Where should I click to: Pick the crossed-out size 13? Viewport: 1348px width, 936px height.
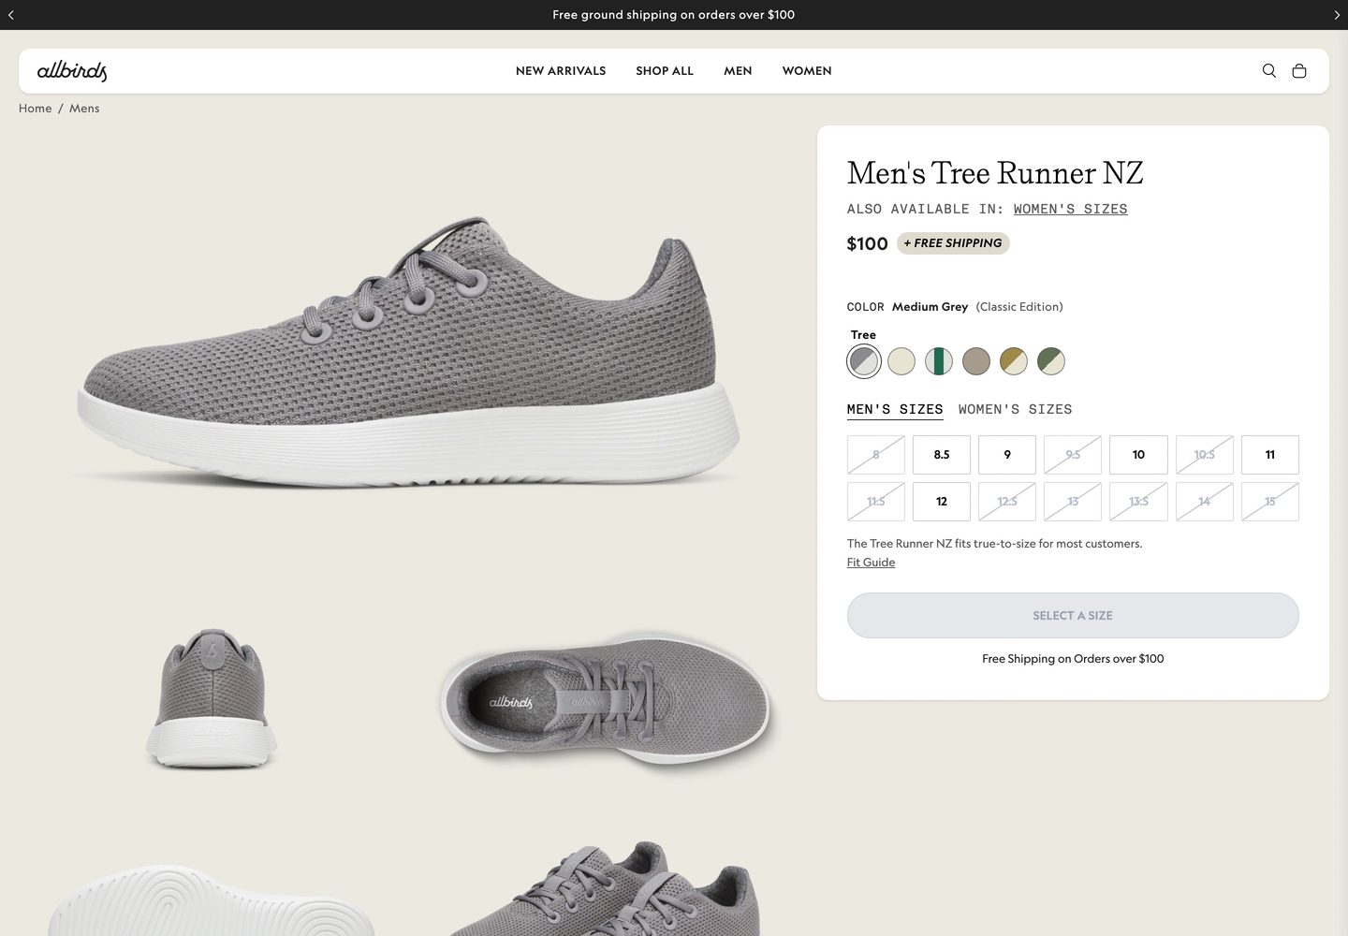1073,502
